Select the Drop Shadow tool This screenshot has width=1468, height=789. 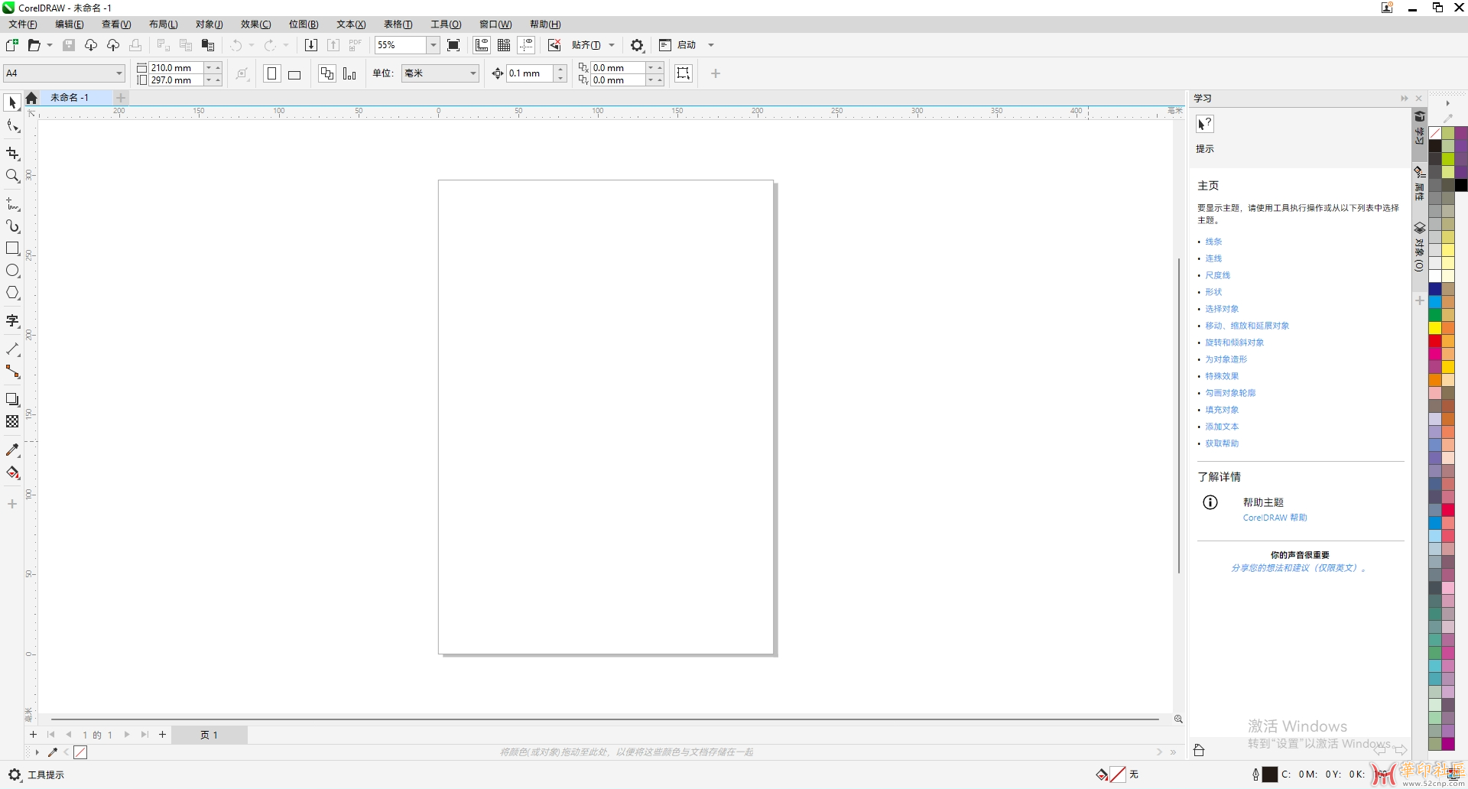point(12,400)
